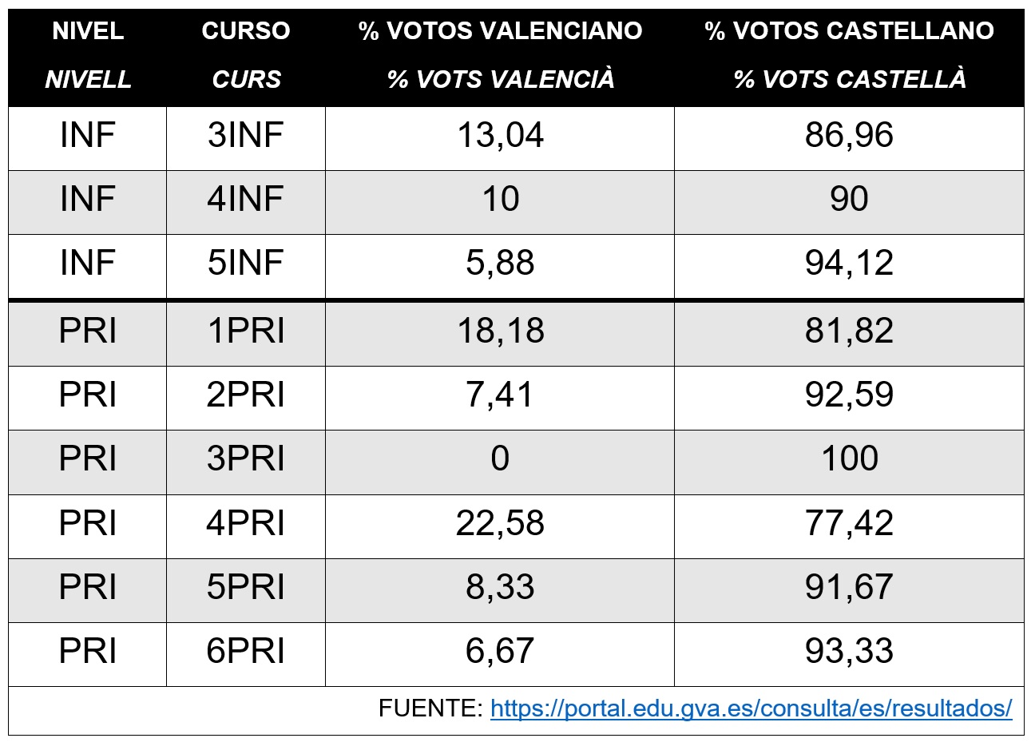This screenshot has height=746, width=1031.
Task: Select the 100 percentage cell
Action: 849,458
